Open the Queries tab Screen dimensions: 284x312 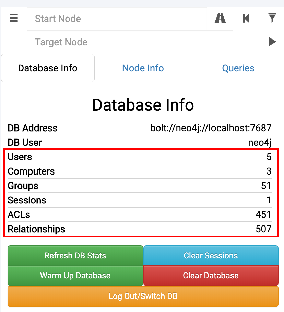(238, 68)
